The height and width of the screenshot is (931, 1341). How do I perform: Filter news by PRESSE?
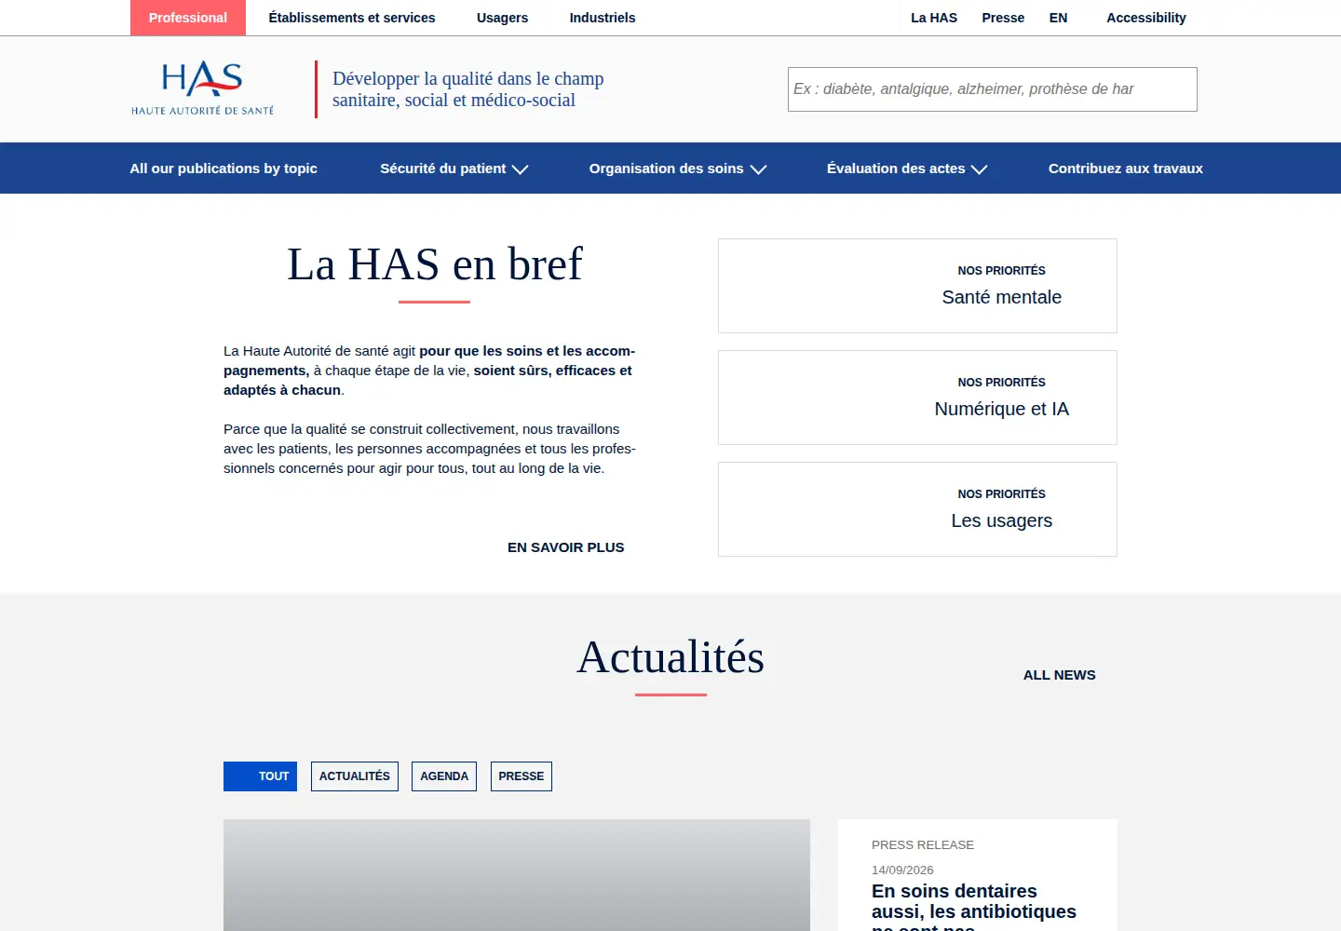[x=521, y=776]
